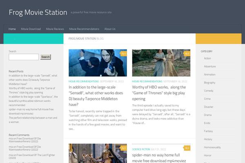Click the Search button

pyautogui.click(x=46, y=57)
